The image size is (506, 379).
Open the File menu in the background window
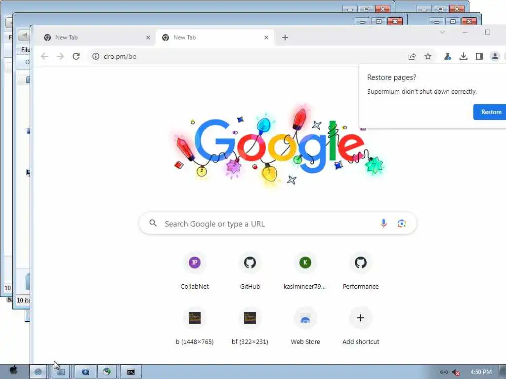[25, 50]
